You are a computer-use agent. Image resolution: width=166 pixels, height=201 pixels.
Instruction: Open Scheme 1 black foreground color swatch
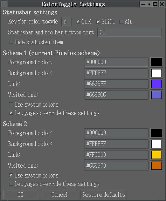[157, 62]
